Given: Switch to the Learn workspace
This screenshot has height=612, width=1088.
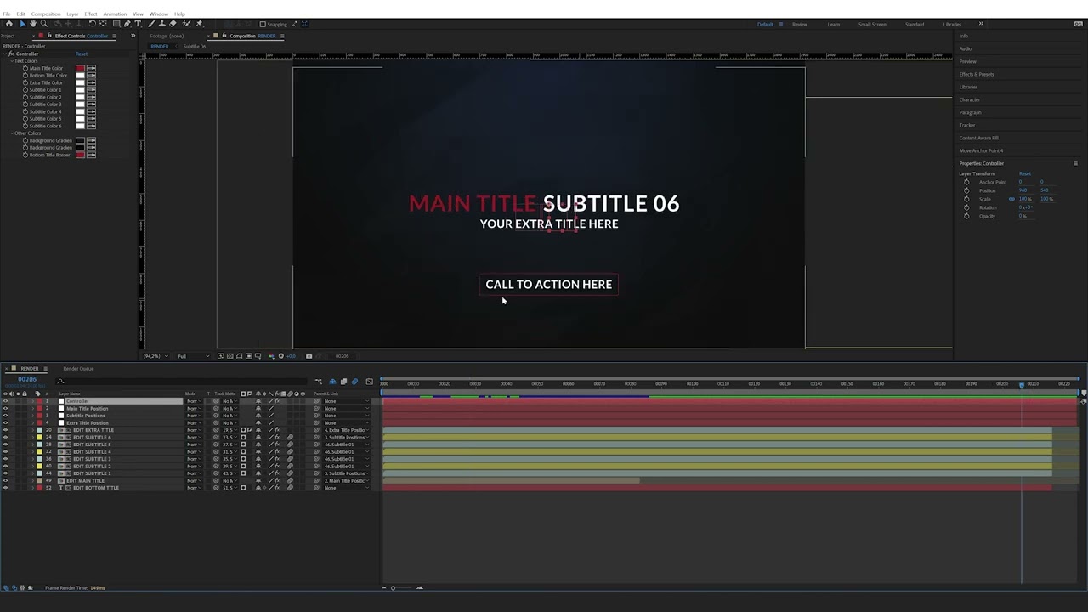Looking at the screenshot, I should [834, 24].
